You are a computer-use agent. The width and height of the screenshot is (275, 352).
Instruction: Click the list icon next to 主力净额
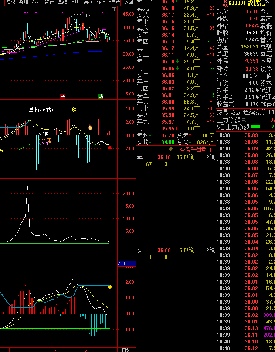click(x=244, y=120)
